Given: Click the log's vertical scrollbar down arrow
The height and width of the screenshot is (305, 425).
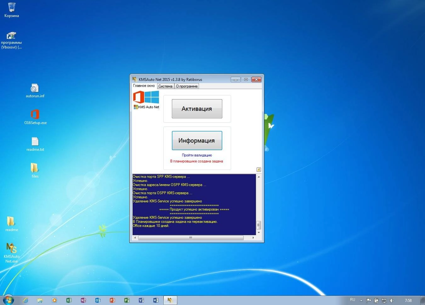Looking at the screenshot, I should point(259,233).
